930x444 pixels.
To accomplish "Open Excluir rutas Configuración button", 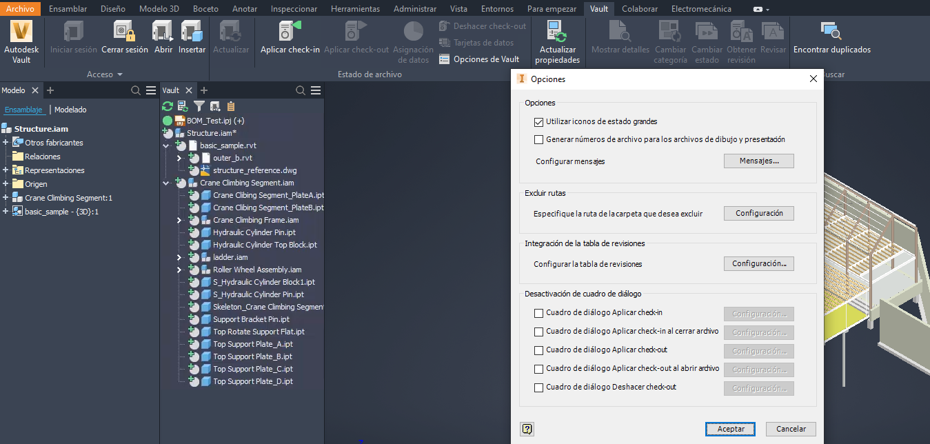I will tap(759, 213).
